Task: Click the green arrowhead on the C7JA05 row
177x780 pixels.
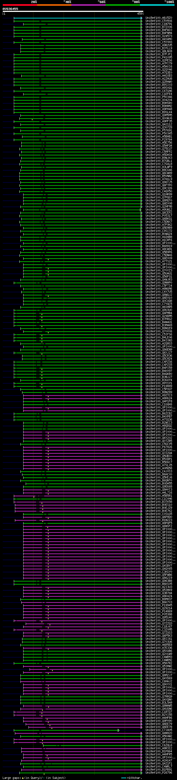Action: (119, 730)
